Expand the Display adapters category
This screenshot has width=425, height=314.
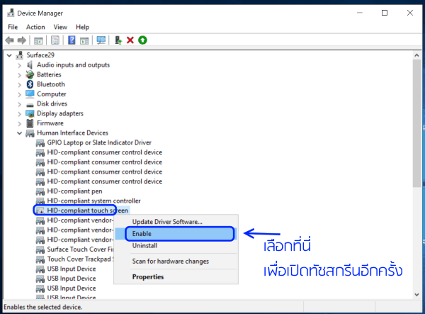point(19,113)
